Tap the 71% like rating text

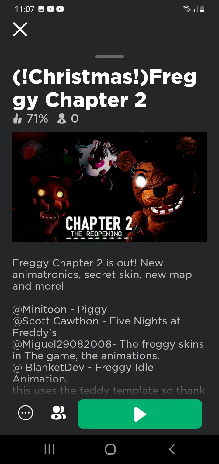[x=37, y=118]
